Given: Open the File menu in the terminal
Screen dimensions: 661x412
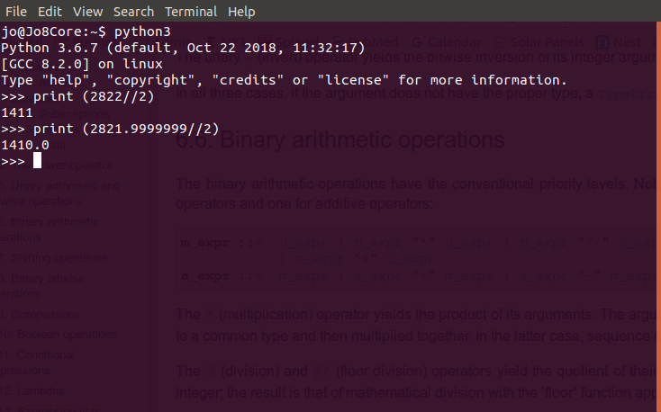Looking at the screenshot, I should 16,12.
